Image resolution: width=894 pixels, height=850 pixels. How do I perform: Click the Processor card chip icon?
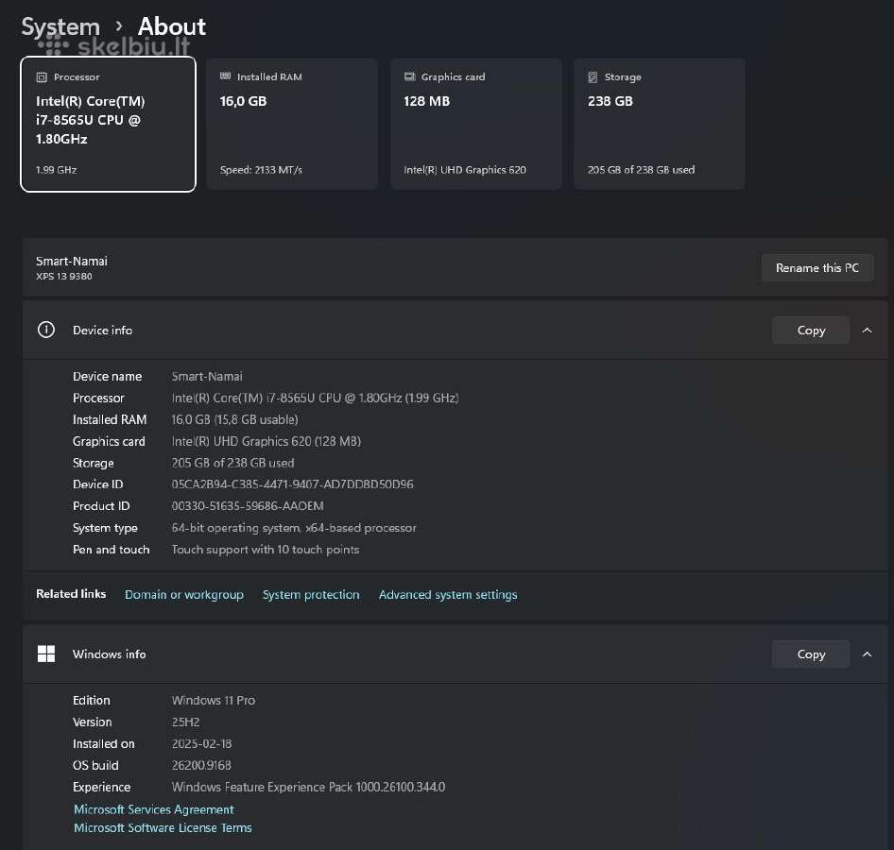[42, 76]
